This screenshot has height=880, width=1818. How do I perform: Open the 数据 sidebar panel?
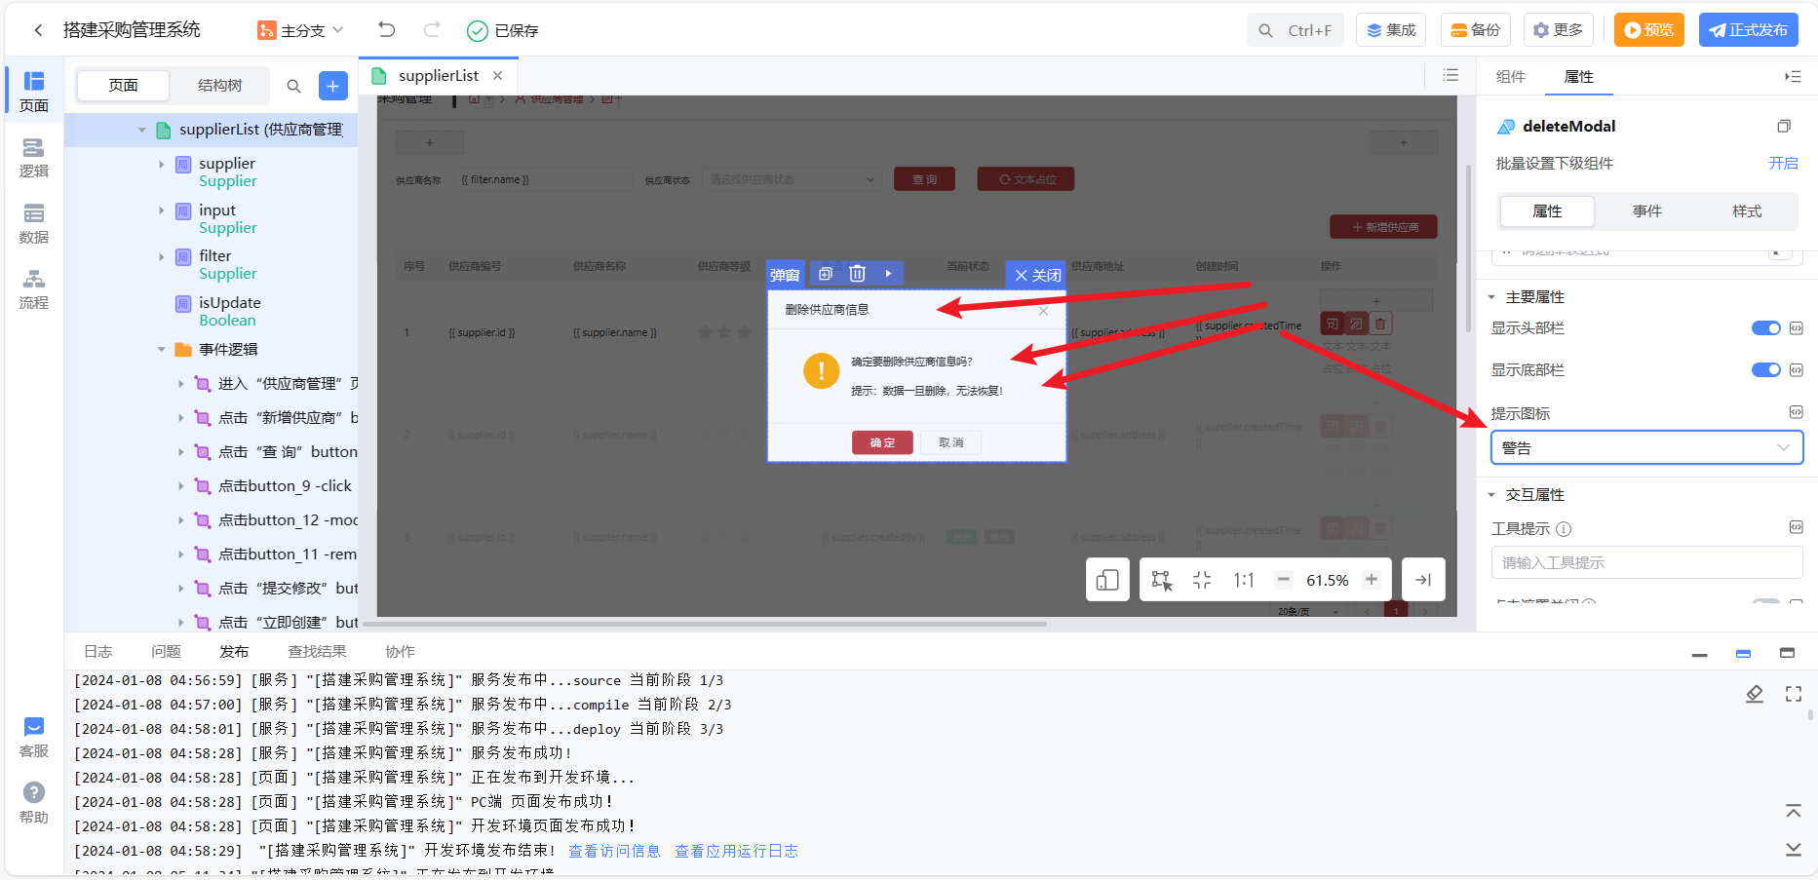click(34, 224)
